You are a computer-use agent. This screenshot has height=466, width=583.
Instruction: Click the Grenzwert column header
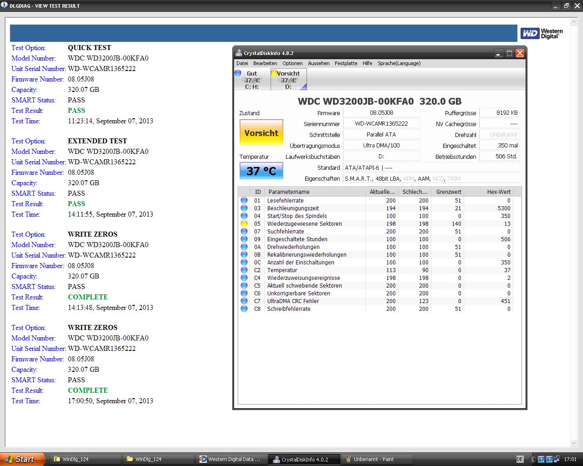click(447, 192)
